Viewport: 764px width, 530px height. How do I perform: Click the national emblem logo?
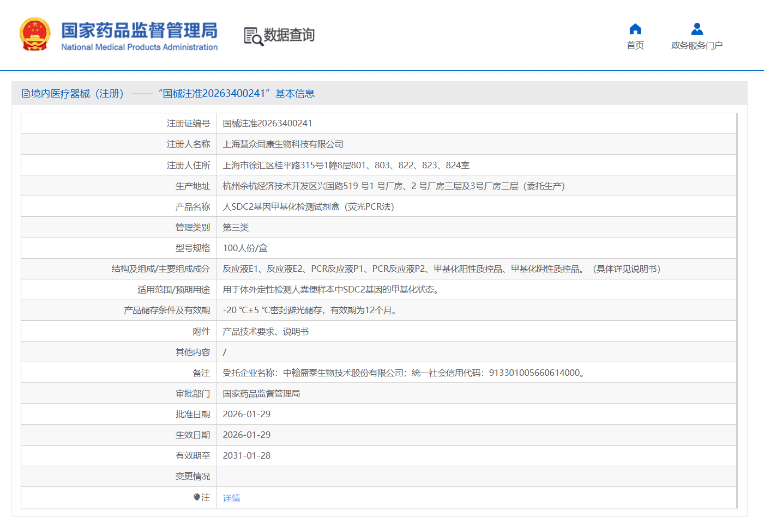pyautogui.click(x=35, y=34)
